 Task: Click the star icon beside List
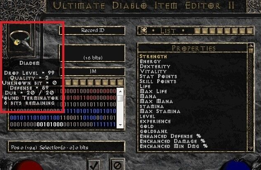tap(144, 31)
